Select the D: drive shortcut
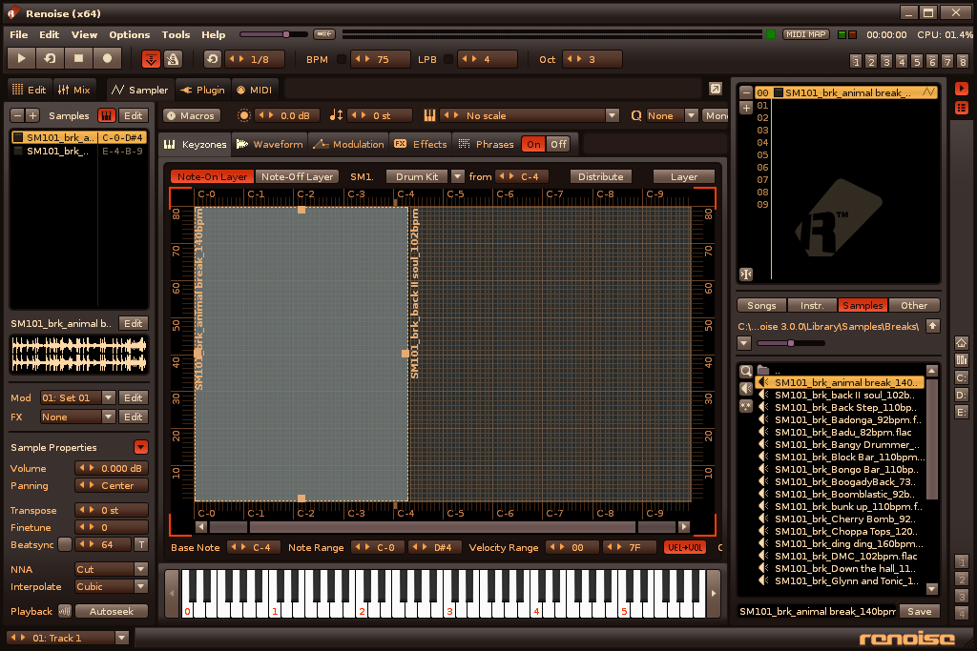The width and height of the screenshot is (977, 651). pyautogui.click(x=962, y=395)
